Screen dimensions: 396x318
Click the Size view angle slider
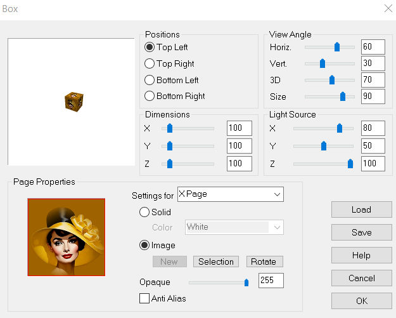[329, 96]
